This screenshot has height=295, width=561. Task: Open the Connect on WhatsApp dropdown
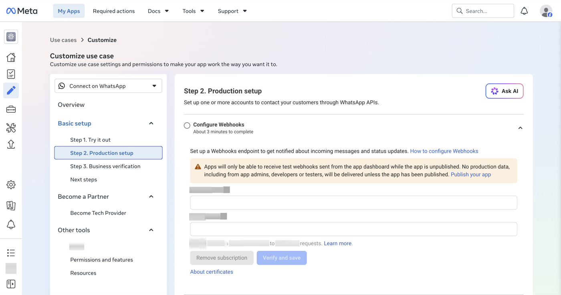coord(108,86)
